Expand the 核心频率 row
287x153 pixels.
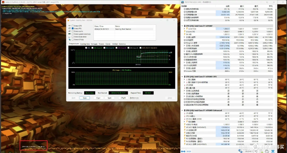click(x=184, y=37)
